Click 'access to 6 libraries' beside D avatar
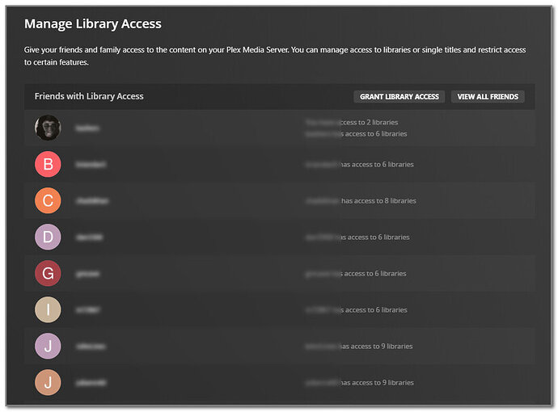The height and width of the screenshot is (412, 558). (x=378, y=238)
